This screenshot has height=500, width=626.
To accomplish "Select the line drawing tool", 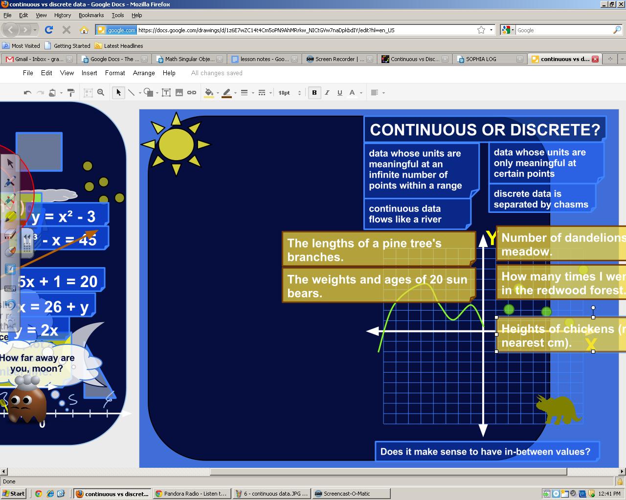I will point(131,93).
